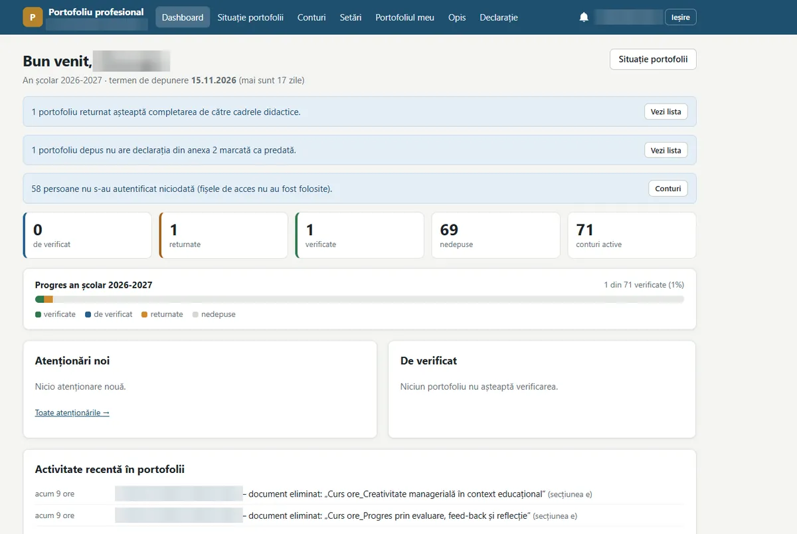Go to Situație portofolii in navbar
Viewport: 797px width, 534px height.
click(250, 17)
